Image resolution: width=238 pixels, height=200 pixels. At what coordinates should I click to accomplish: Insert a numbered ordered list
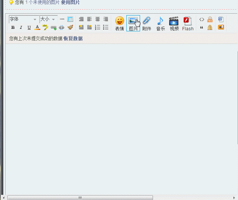click(x=98, y=27)
